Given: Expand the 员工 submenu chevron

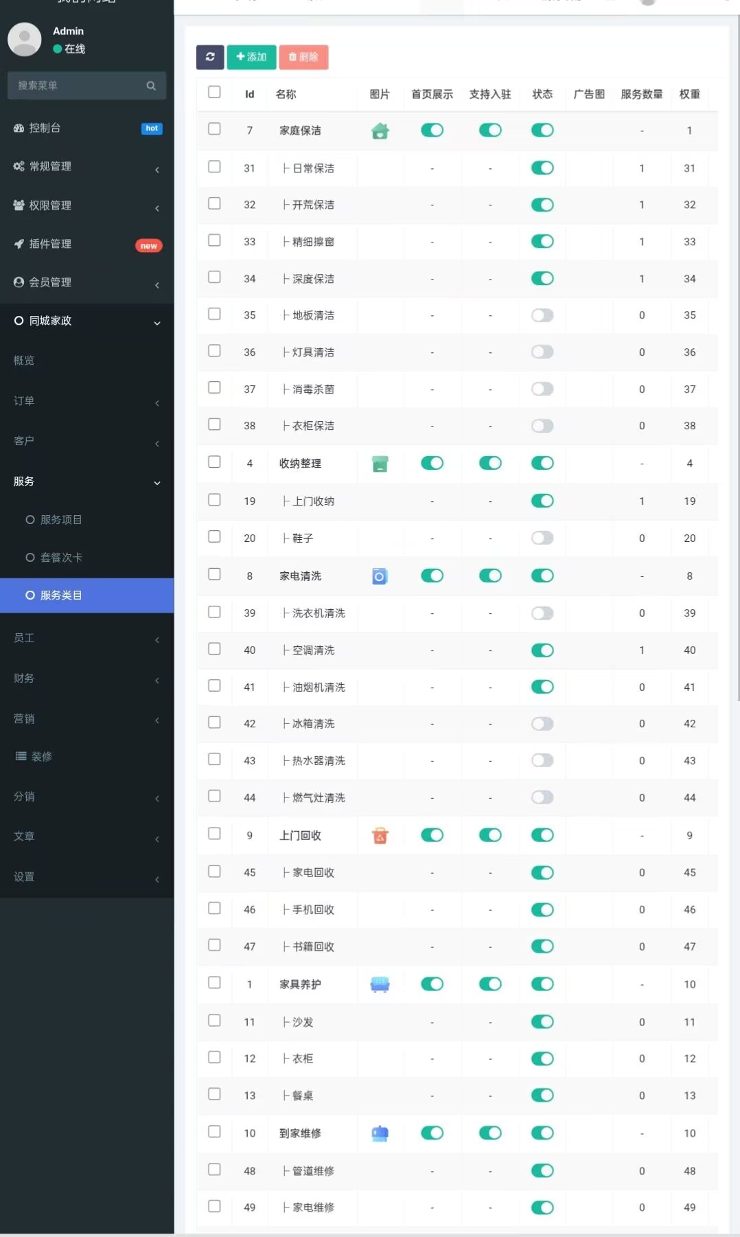Looking at the screenshot, I should pos(157,640).
